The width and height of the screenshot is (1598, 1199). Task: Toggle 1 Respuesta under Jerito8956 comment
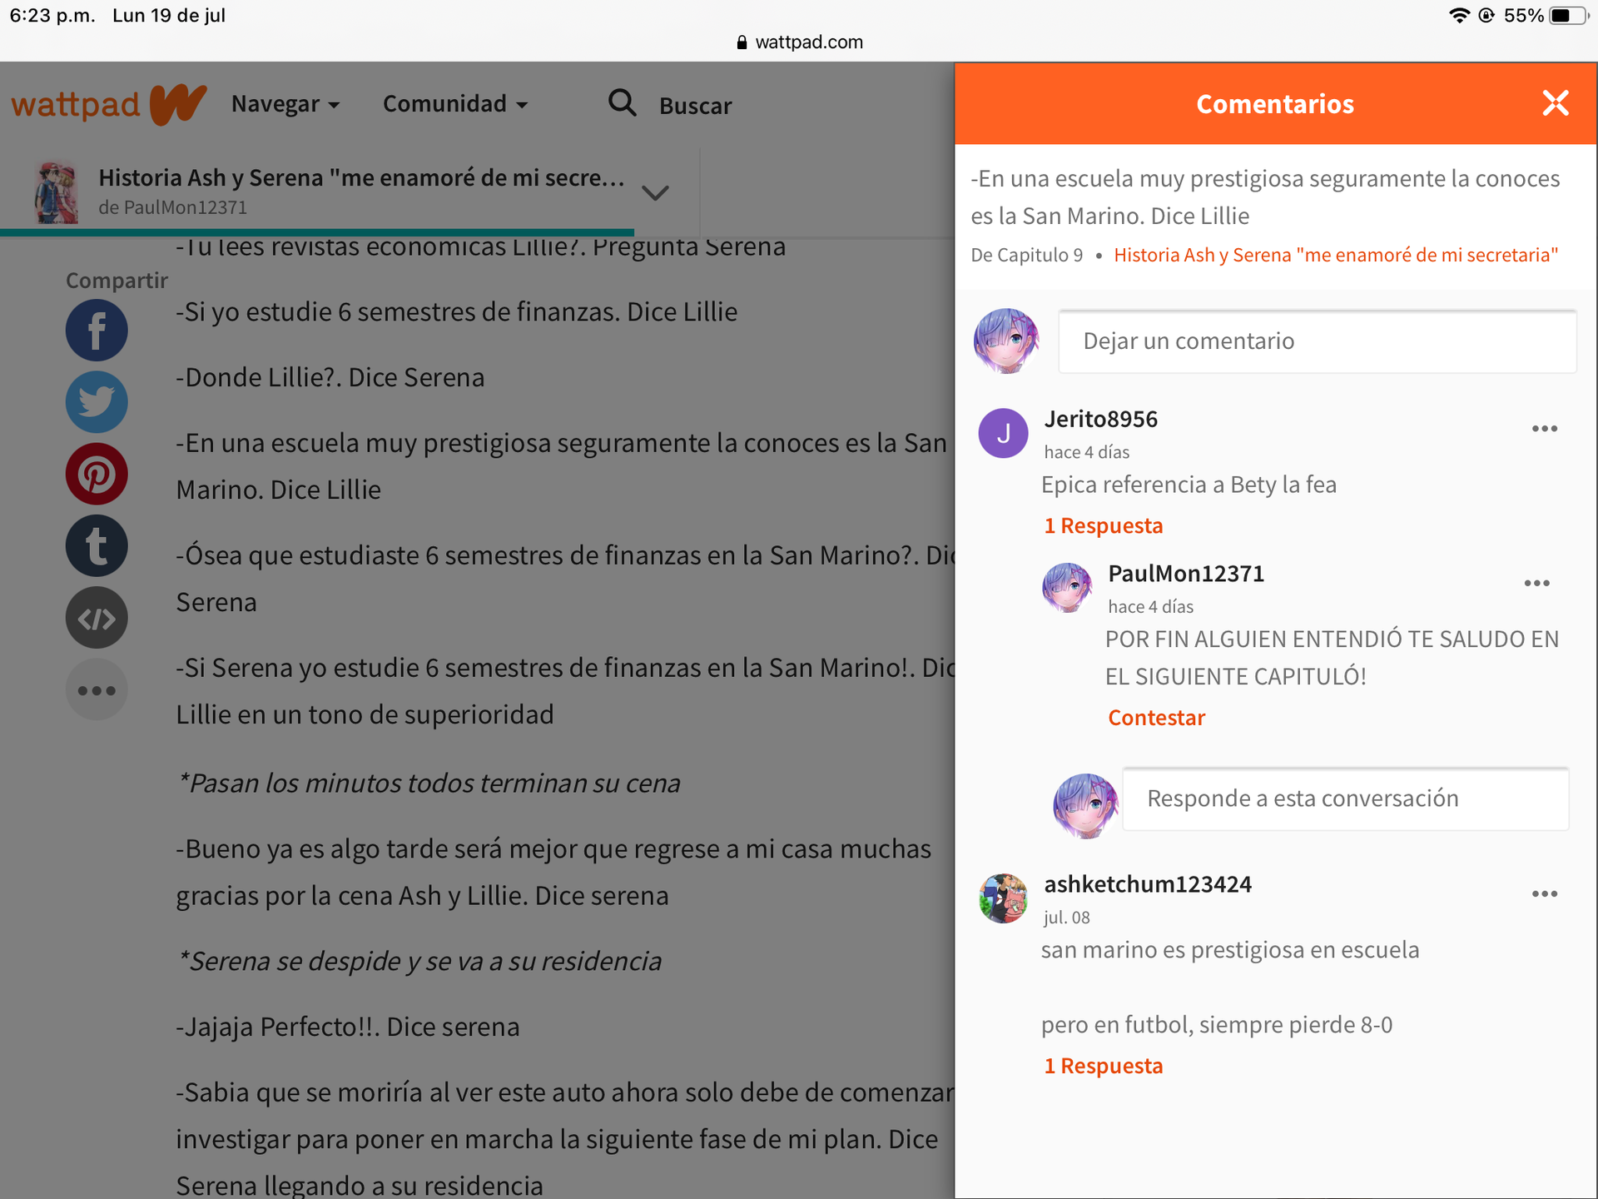click(1104, 525)
